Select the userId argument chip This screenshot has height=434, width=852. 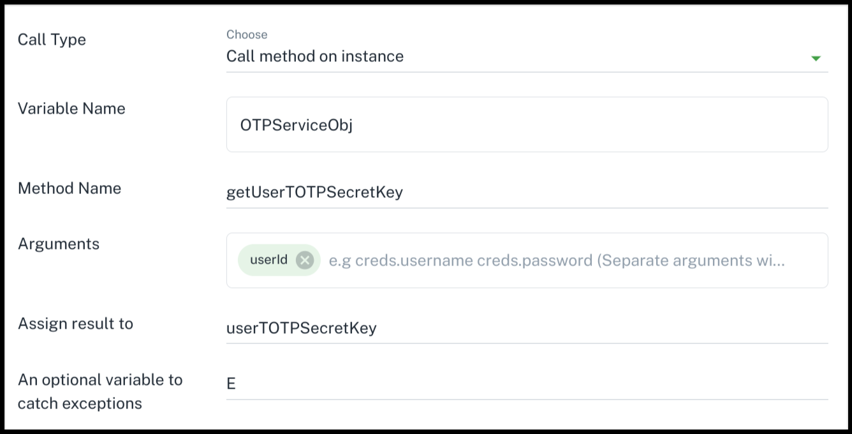(268, 260)
